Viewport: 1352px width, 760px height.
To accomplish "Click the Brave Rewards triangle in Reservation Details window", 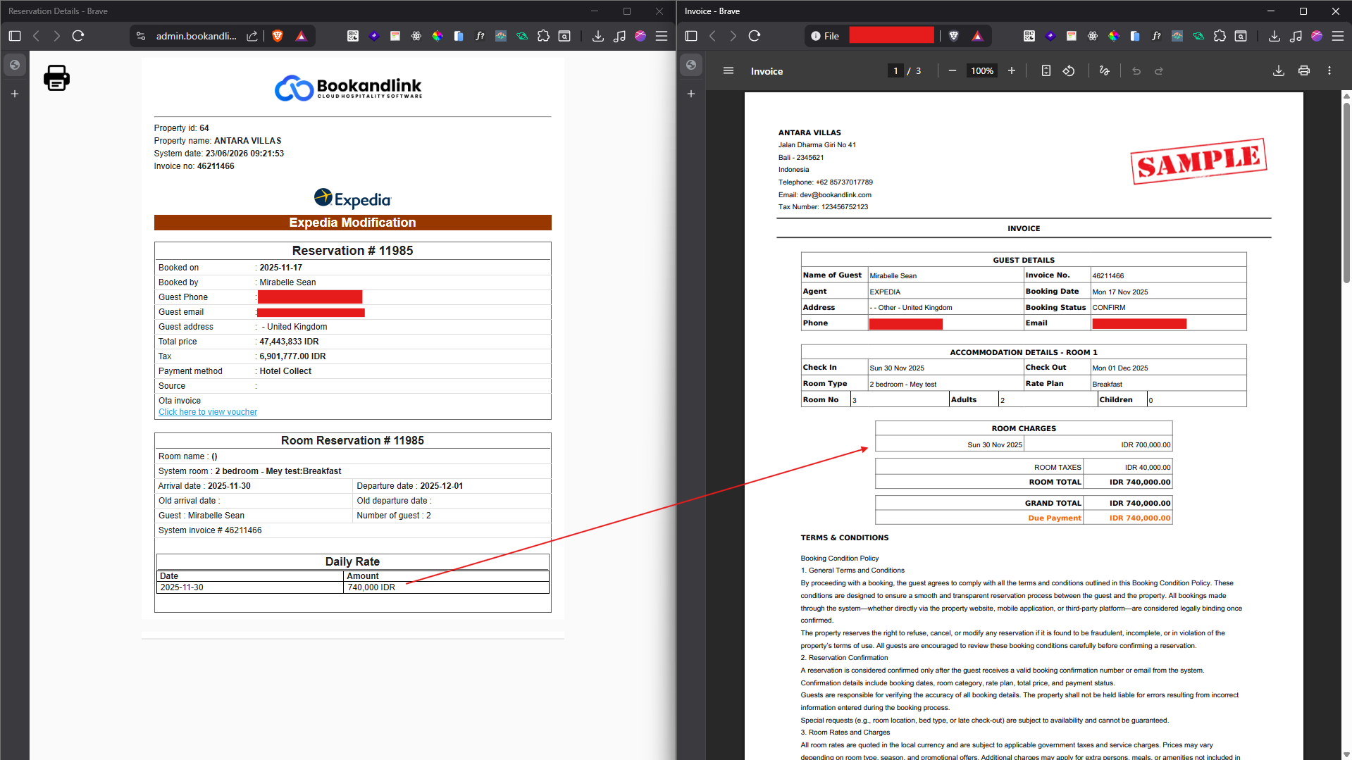I will pyautogui.click(x=301, y=36).
